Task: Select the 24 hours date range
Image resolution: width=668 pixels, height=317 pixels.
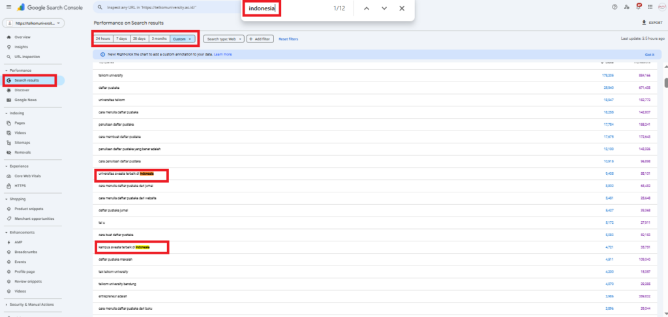Action: coord(103,38)
